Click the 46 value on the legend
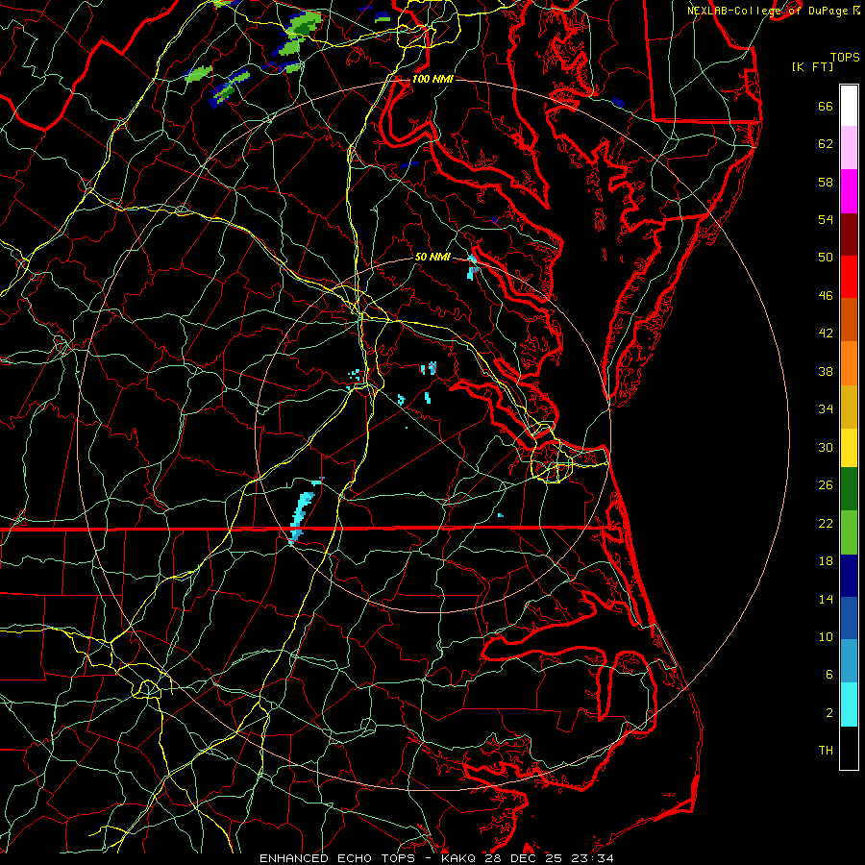This screenshot has height=865, width=865. (826, 296)
